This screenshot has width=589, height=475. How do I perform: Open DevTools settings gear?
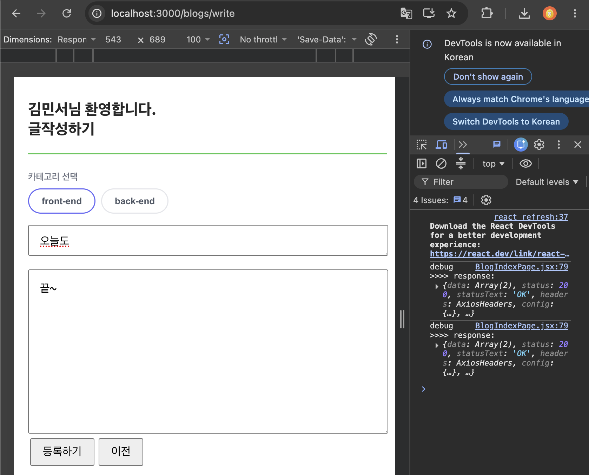pos(539,145)
